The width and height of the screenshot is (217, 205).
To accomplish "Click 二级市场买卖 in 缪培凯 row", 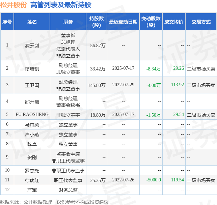I will pos(201,69).
